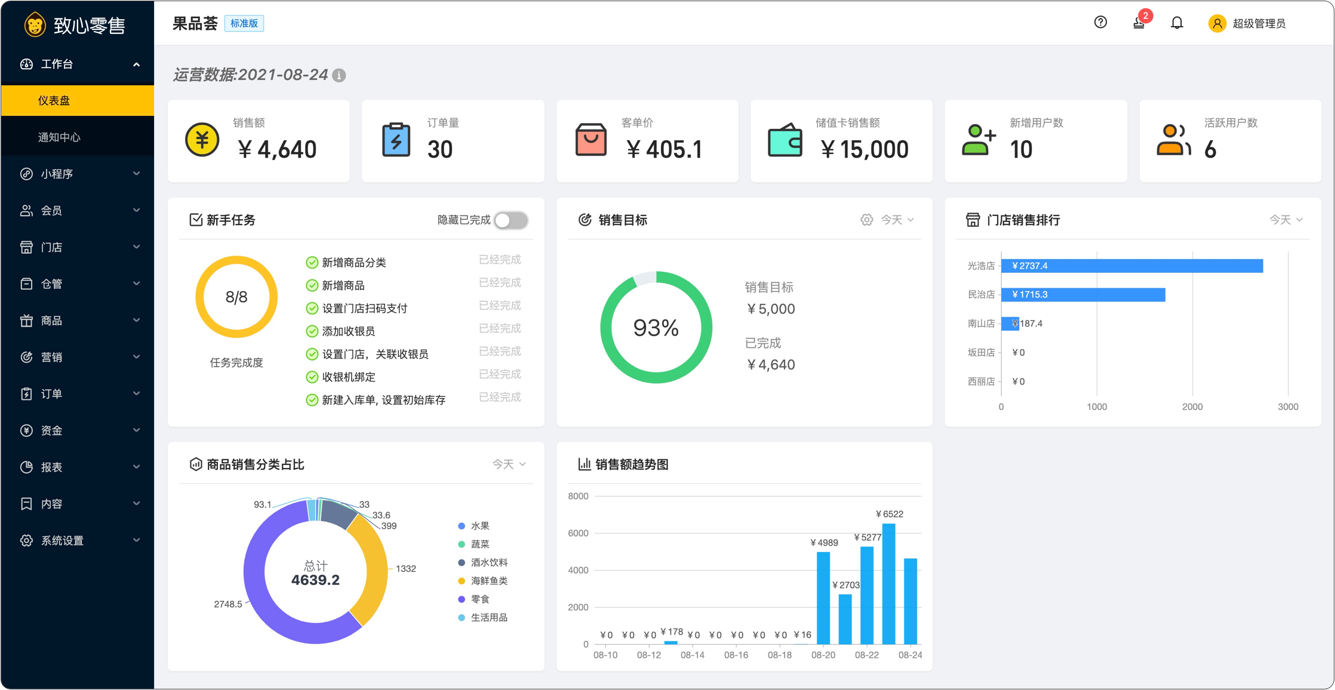
Task: Click the 8/8 task completion ring
Action: (236, 297)
